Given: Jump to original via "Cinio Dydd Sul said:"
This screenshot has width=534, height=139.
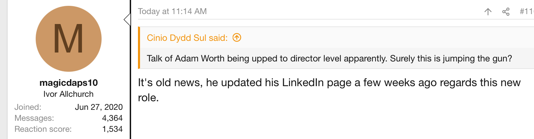Looking at the screenshot, I should [x=187, y=38].
